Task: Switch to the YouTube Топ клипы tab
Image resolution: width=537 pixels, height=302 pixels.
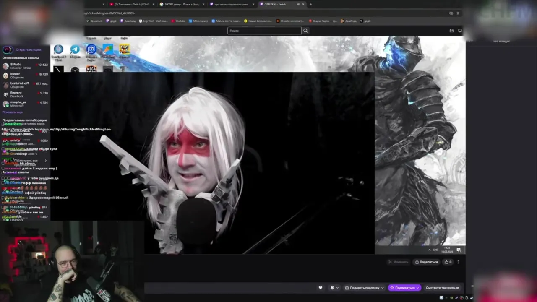Action: pyautogui.click(x=131, y=4)
